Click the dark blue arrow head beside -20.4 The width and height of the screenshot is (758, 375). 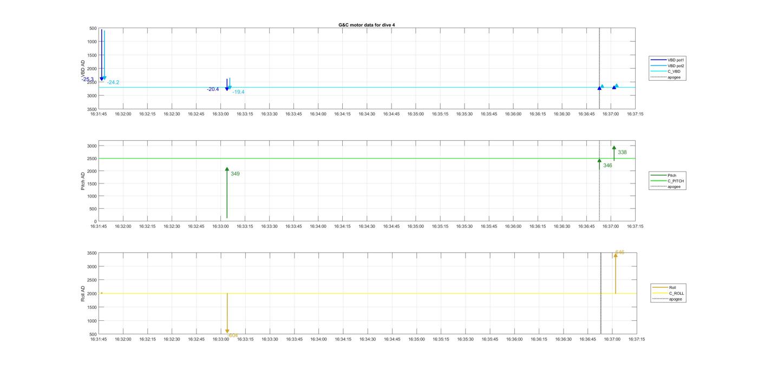[x=227, y=89]
